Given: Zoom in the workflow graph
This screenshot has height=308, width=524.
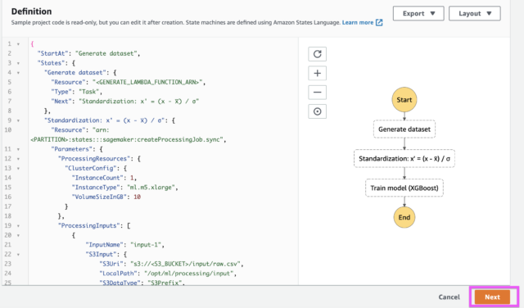Looking at the screenshot, I should tap(317, 73).
